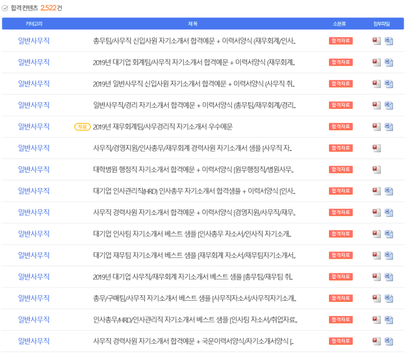Open PDF for 대학병원 행정직 자기소개서 row

(376, 169)
